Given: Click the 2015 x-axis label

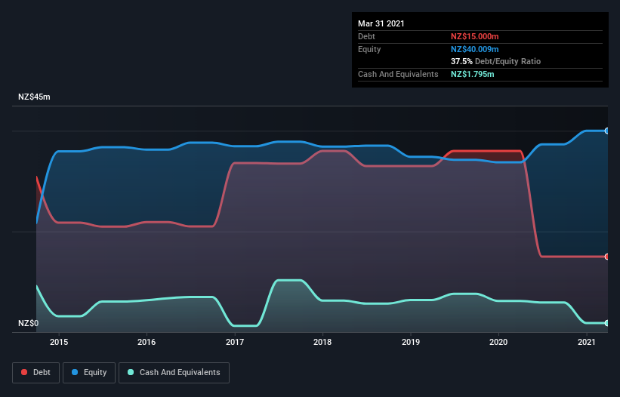Looking at the screenshot, I should click(x=59, y=342).
